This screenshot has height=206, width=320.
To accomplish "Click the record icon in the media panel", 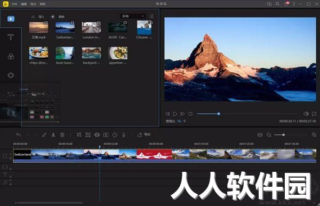I will point(53,17).
